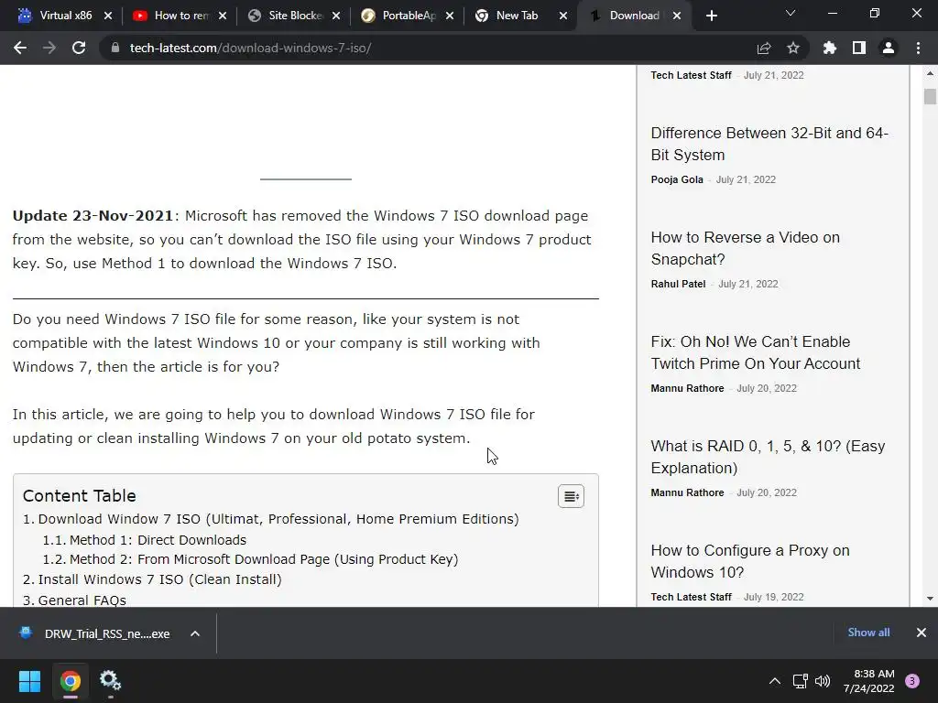
Task: Open the notification center badge
Action: pos(912,681)
